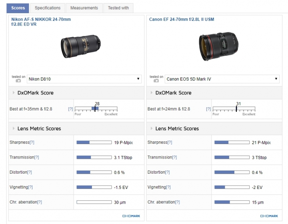The width and height of the screenshot is (288, 224).
Task: Open help for Nikon Best at f=35mm score
Action: [70, 109]
